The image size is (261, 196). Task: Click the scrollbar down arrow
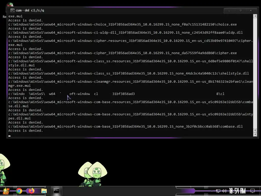tap(255, 134)
